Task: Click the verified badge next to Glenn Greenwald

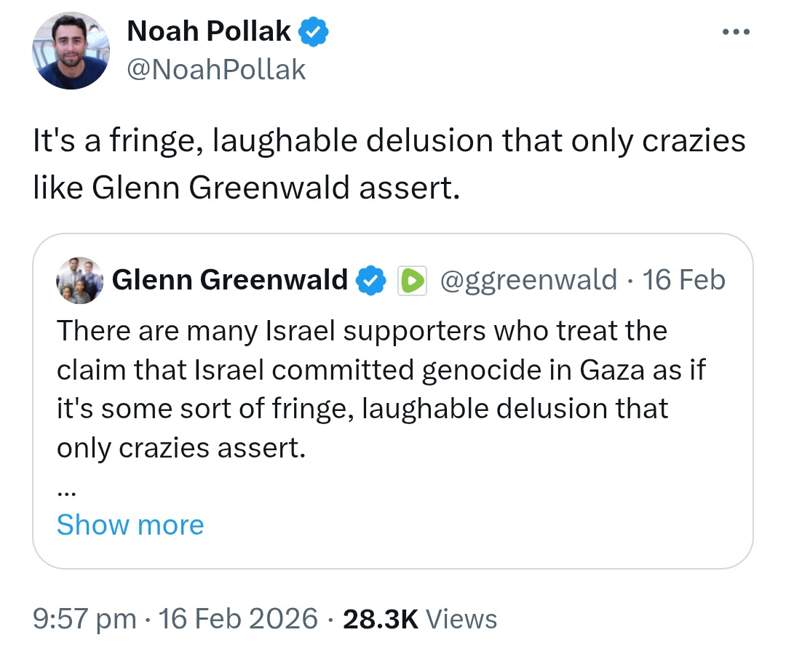Action: (x=371, y=280)
